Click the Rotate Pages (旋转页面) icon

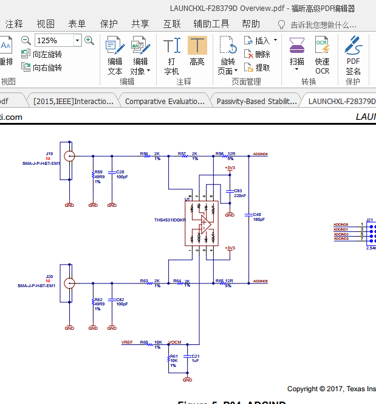click(228, 46)
